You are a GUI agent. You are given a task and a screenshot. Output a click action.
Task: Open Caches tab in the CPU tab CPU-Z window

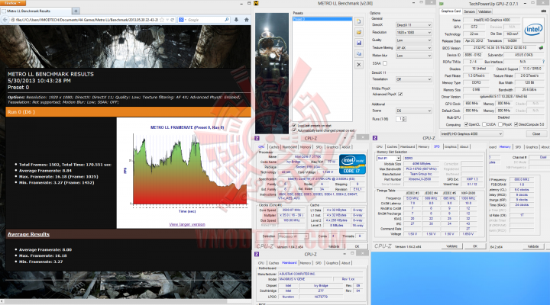pyautogui.click(x=274, y=147)
